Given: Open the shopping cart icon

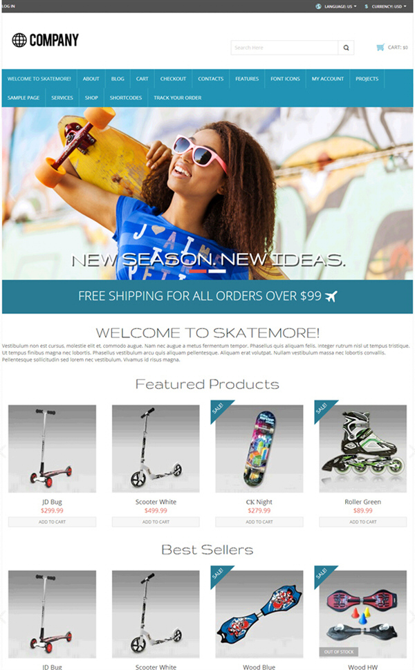Looking at the screenshot, I should (380, 48).
